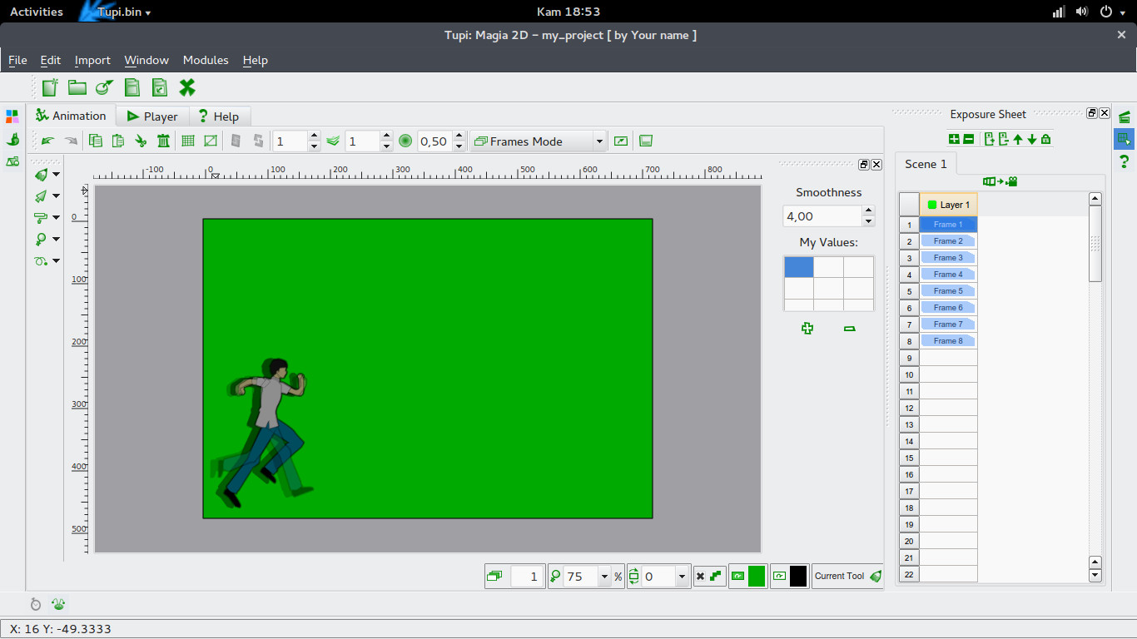
Task: Click the undo arrow icon
Action: click(48, 141)
